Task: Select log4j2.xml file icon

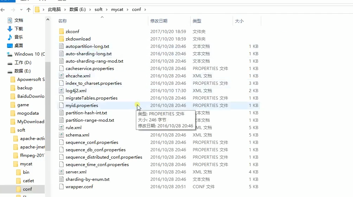Action: pos(61,91)
